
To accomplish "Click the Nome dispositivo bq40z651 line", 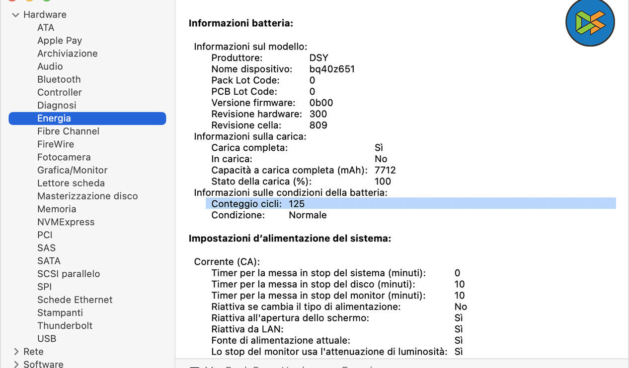I will pyautogui.click(x=283, y=69).
